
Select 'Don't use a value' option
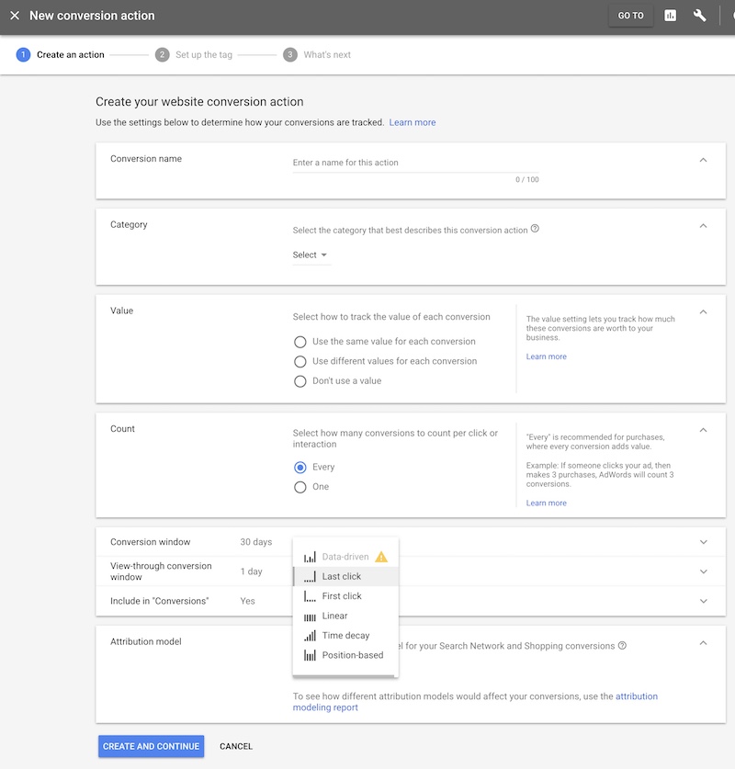[x=300, y=381]
